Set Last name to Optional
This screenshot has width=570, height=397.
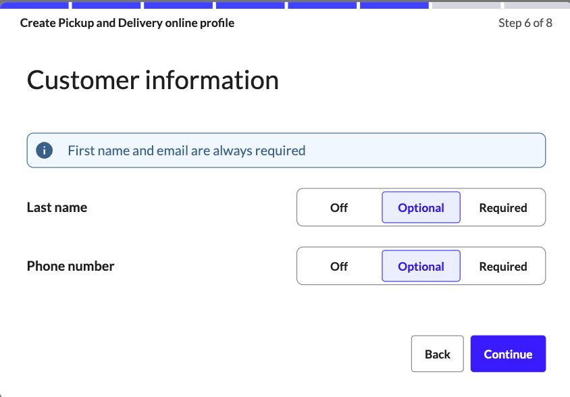click(421, 207)
